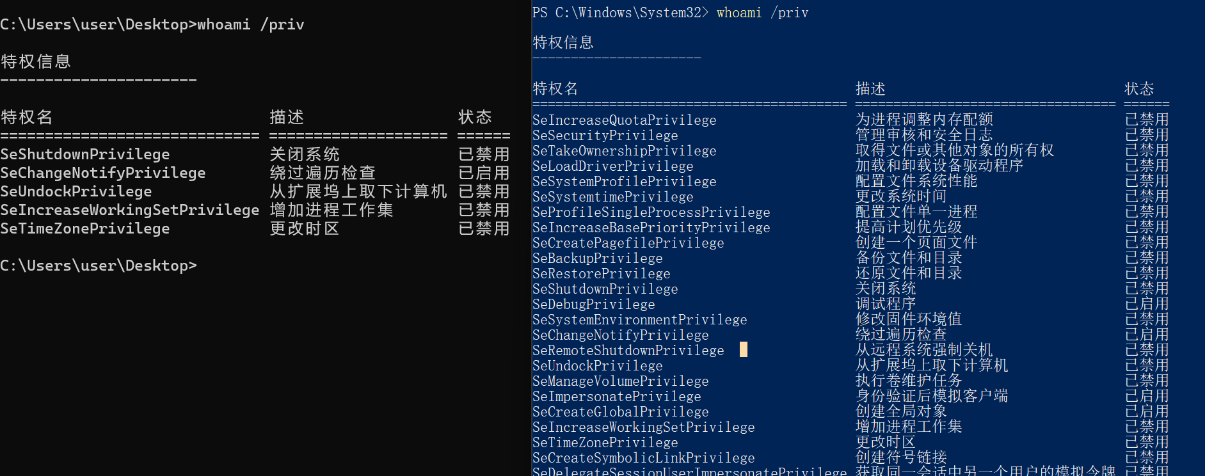The image size is (1205, 476).
Task: Click the SeImpersonatePrivilege privilege name
Action: click(616, 397)
